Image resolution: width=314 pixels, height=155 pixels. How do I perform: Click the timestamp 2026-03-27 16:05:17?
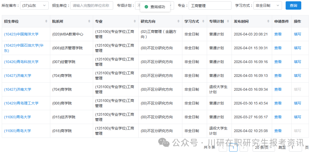(251, 117)
